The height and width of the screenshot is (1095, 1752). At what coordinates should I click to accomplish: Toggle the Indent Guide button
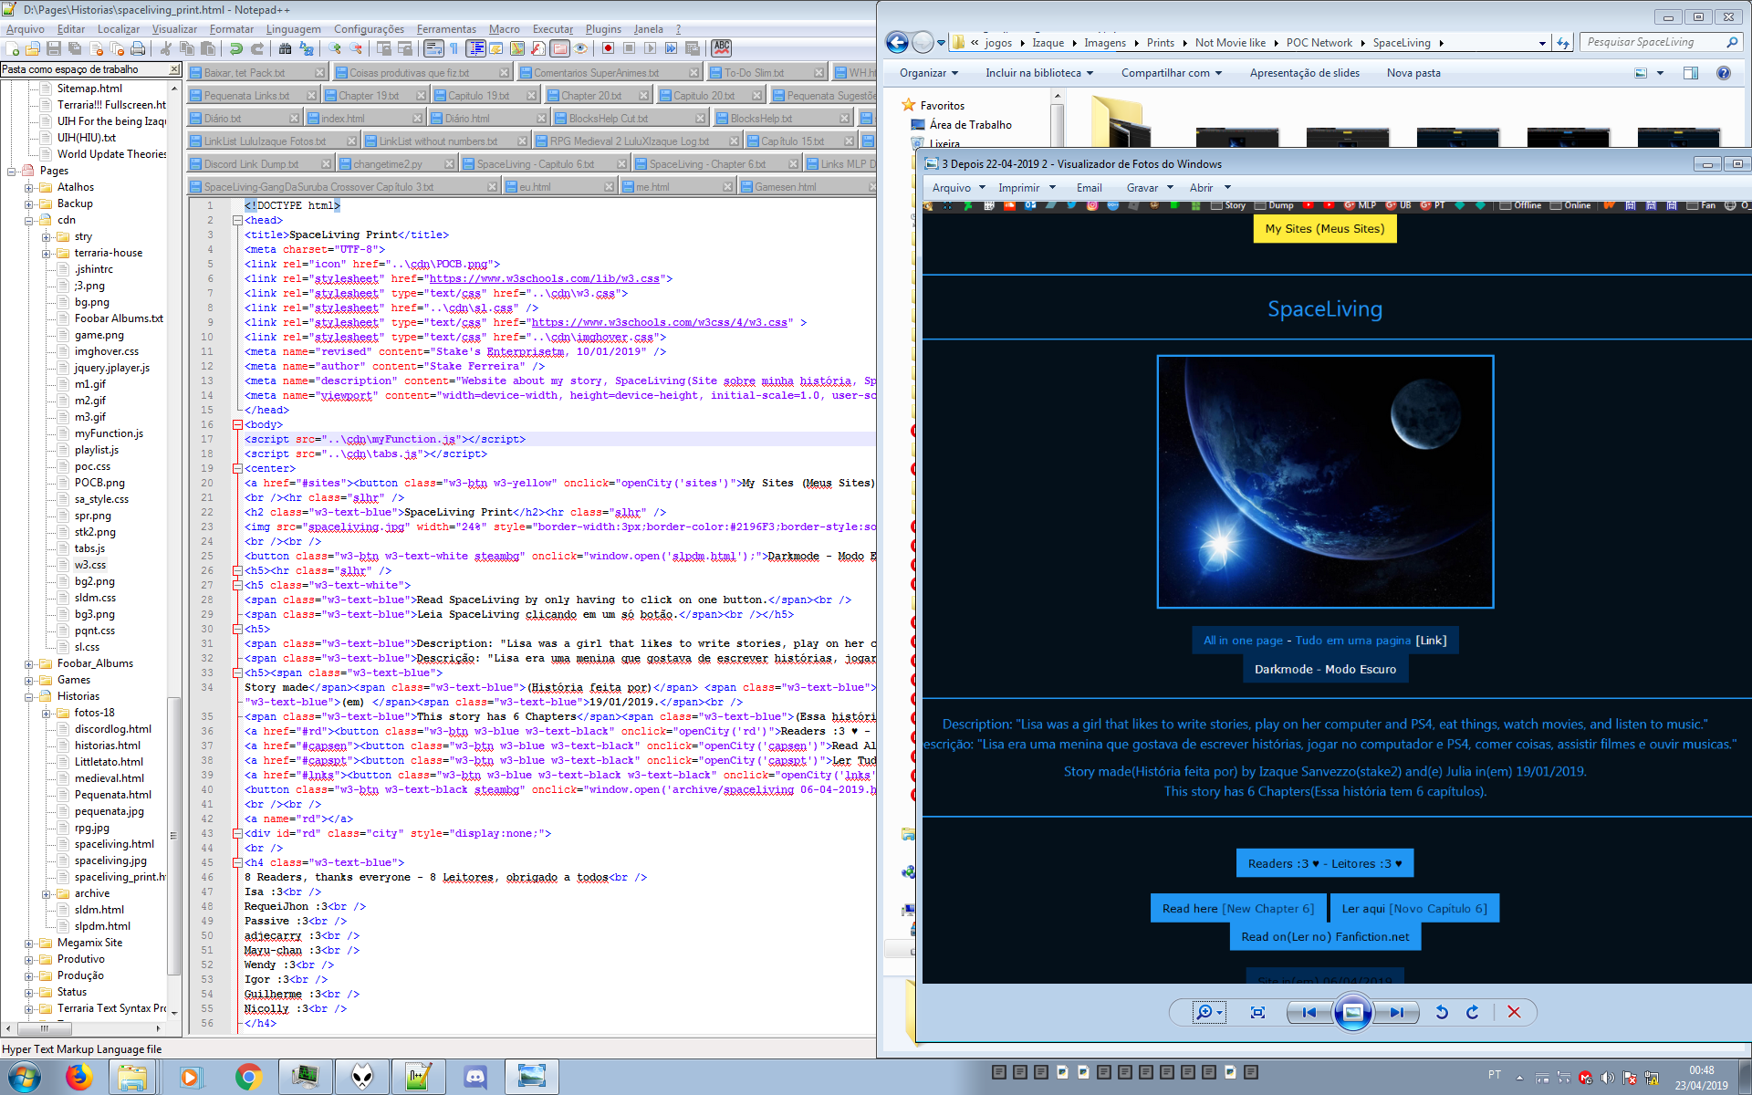(x=475, y=48)
